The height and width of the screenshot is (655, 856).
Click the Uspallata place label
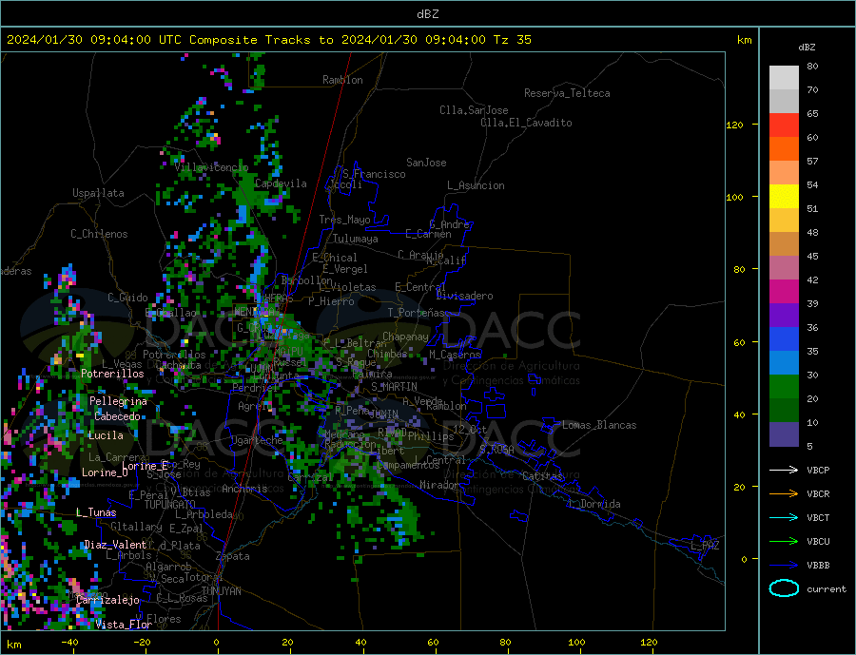pos(98,193)
